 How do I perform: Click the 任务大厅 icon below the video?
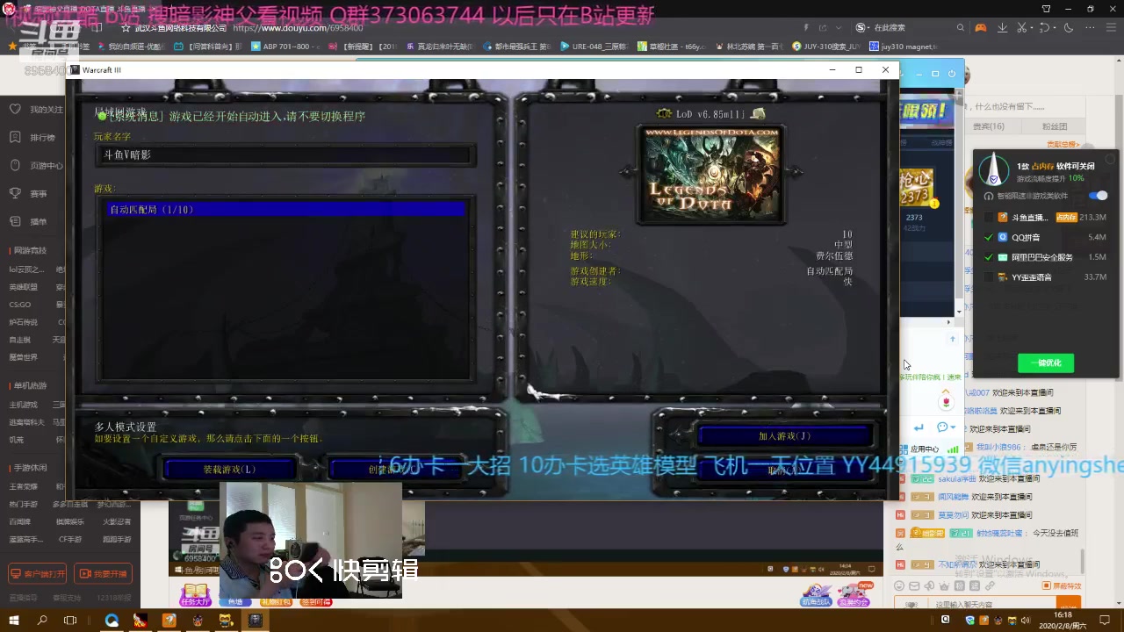[195, 595]
